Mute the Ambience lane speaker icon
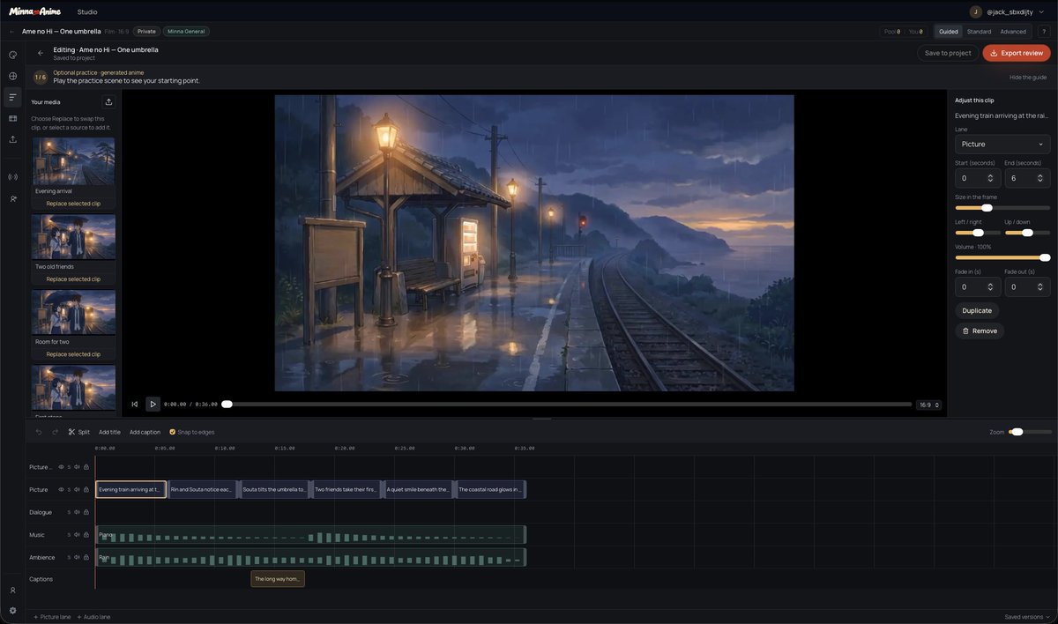 pos(78,558)
